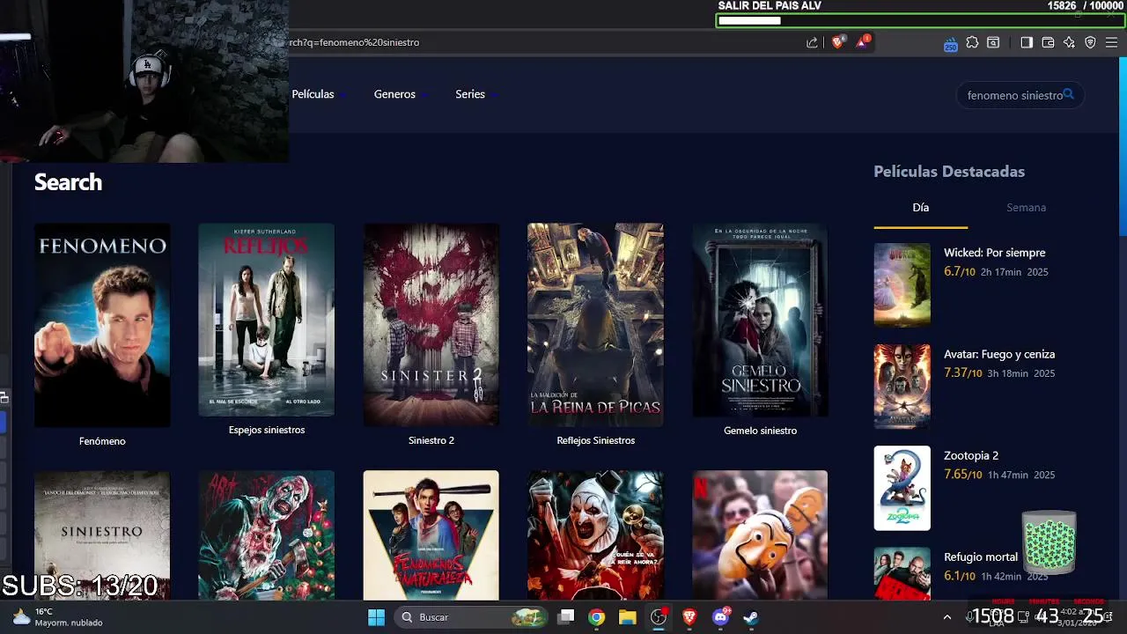This screenshot has height=634, width=1127.
Task: Open the Gemelo siniestro poster
Action: 760,320
